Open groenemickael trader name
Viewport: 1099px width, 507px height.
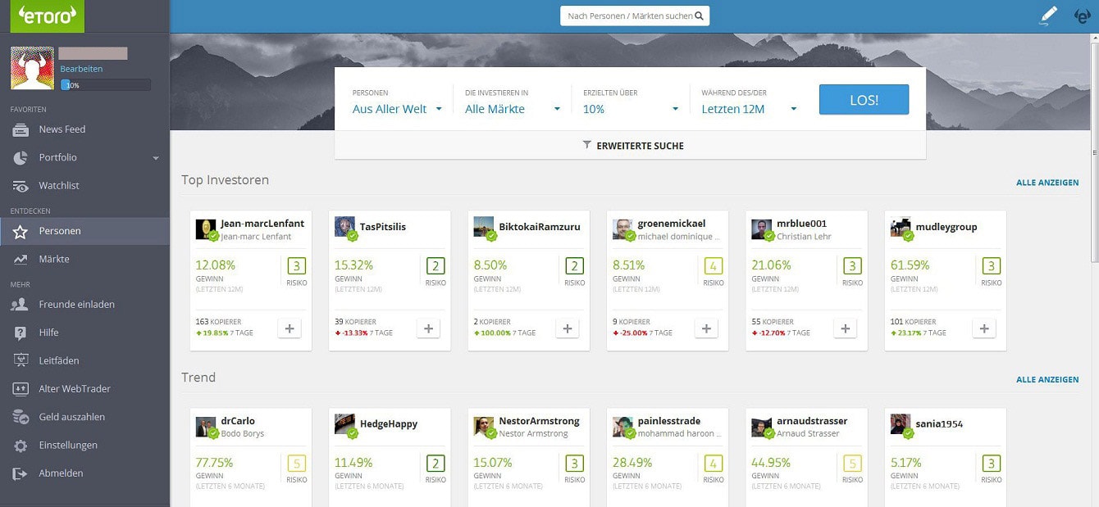coord(672,224)
